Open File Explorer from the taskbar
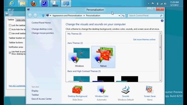 point(23,3)
